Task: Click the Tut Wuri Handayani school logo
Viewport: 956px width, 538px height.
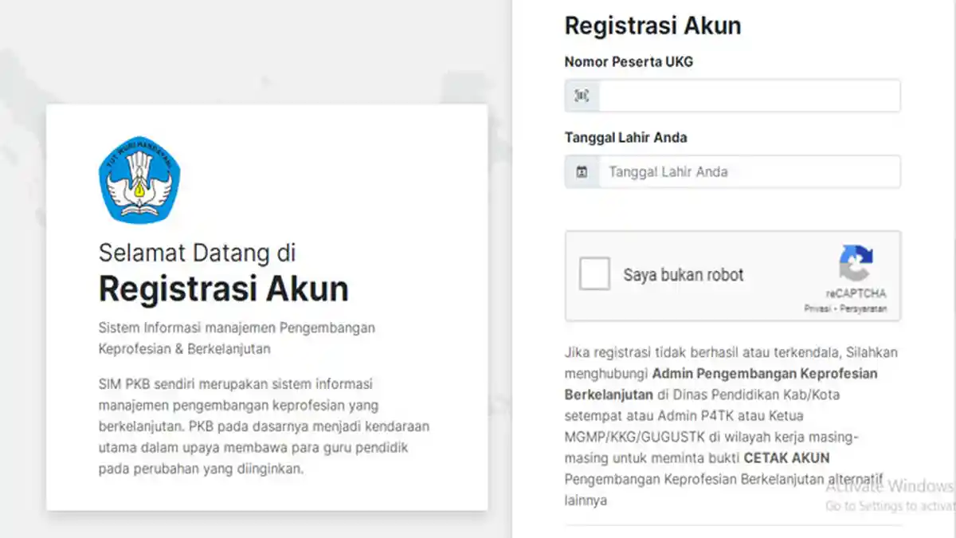Action: (x=139, y=179)
